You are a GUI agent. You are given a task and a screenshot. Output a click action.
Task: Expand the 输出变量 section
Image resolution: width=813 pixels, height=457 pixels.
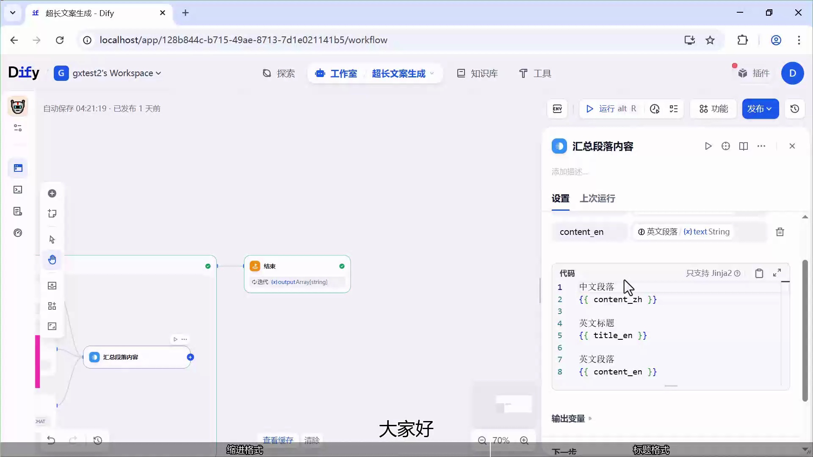pyautogui.click(x=572, y=418)
